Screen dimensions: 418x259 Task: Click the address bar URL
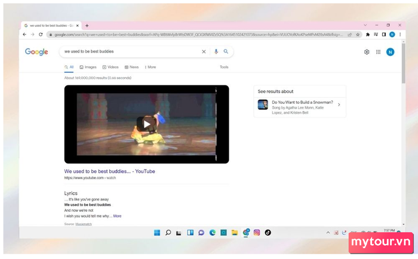click(x=199, y=35)
